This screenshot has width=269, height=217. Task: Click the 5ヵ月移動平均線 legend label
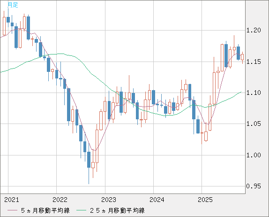(45, 210)
